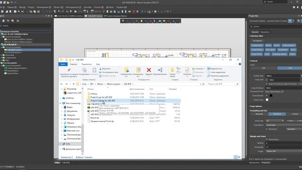Collapse Selection Filter section
The height and width of the screenshot is (170, 302).
tap(250, 36)
